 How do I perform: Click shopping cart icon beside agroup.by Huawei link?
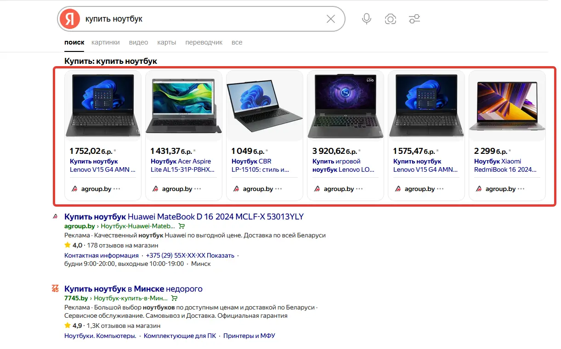point(181,226)
